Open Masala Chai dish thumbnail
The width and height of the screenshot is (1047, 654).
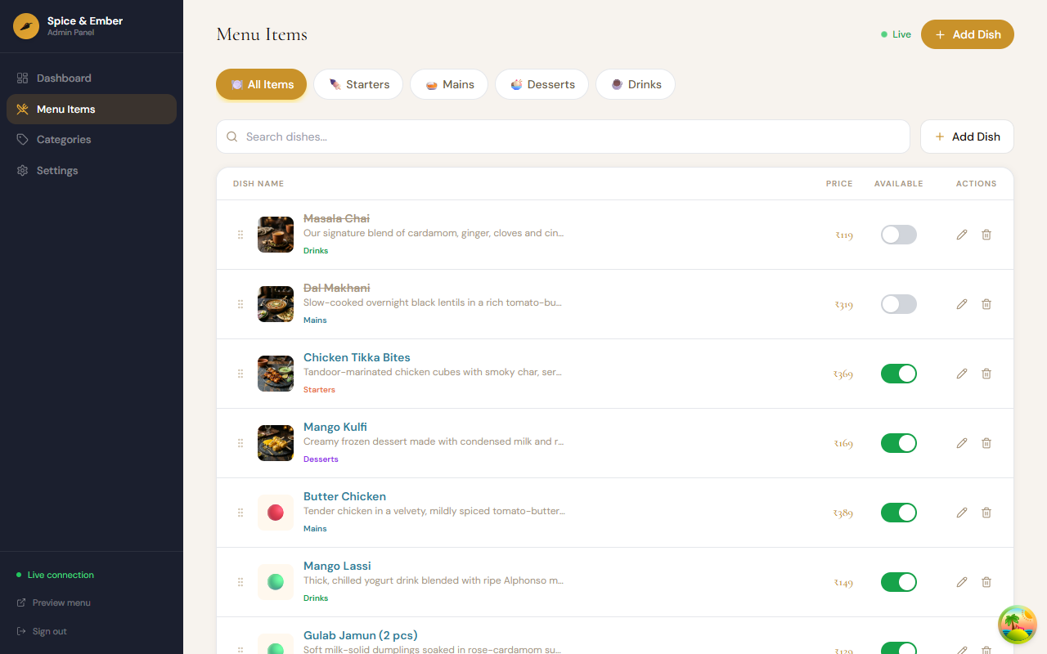(x=276, y=235)
